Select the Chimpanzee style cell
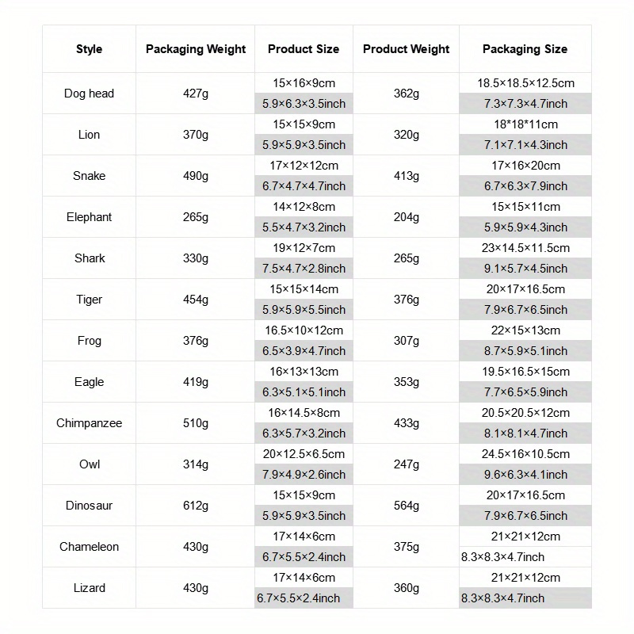634x634 pixels. 89,423
